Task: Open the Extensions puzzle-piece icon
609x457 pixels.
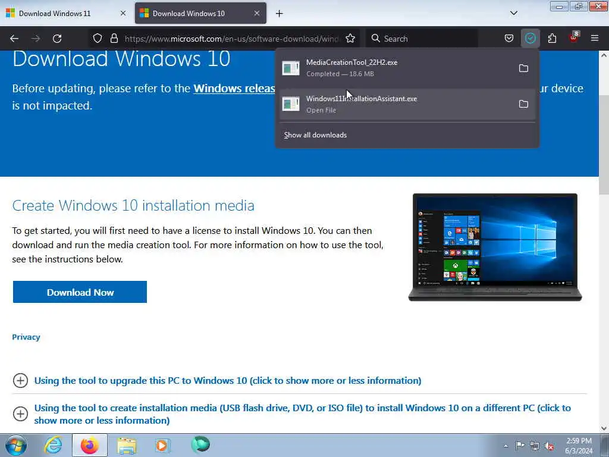Action: click(552, 39)
